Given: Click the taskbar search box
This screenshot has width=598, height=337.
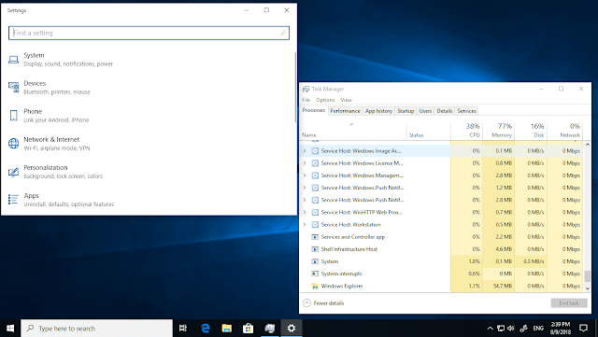Looking at the screenshot, I should [96, 329].
